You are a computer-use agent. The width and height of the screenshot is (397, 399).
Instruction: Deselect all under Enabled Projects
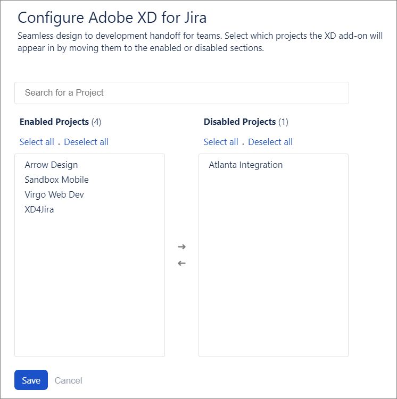pyautogui.click(x=86, y=142)
